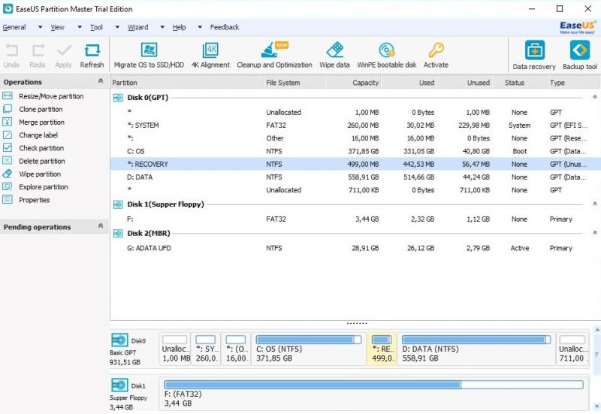601x414 pixels.
Task: Collapse the Disk 1(Supper Floppy) group
Action: pyautogui.click(x=595, y=204)
